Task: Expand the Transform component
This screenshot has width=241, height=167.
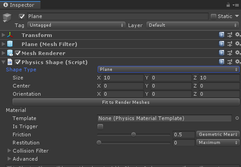Action: coord(3,35)
